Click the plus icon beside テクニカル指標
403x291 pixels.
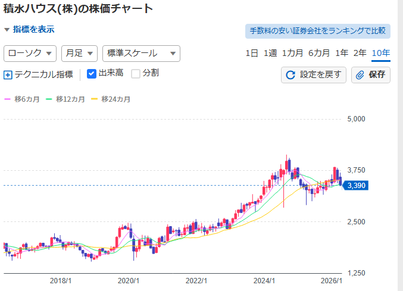[x=8, y=75]
